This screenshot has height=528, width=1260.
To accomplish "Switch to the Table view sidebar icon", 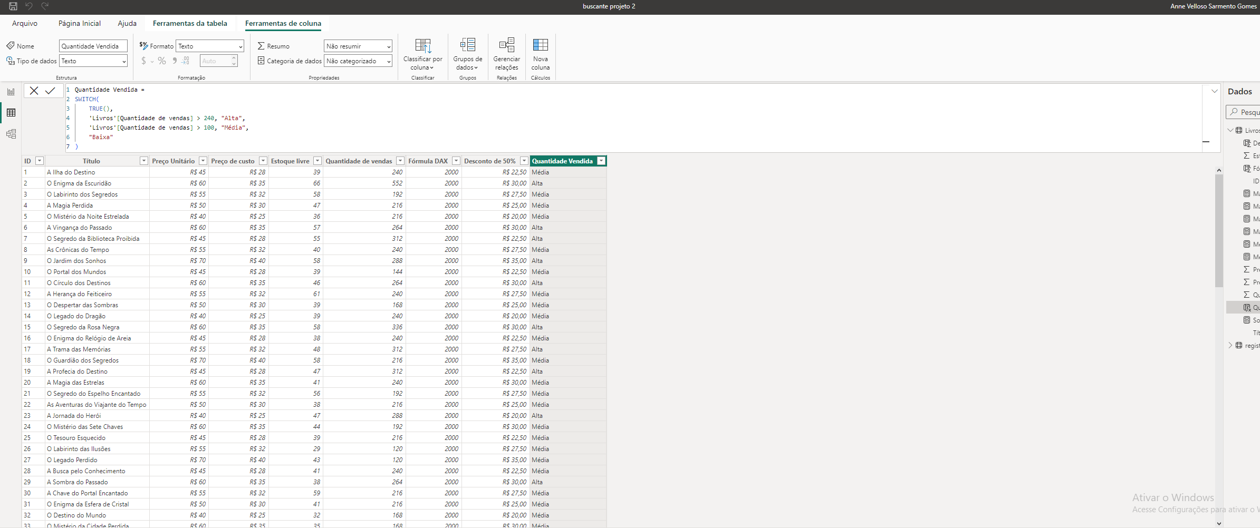I will [11, 113].
